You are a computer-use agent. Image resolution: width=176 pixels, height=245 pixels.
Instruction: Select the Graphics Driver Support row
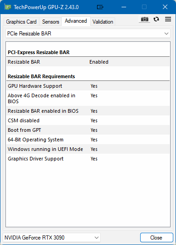pos(88,159)
